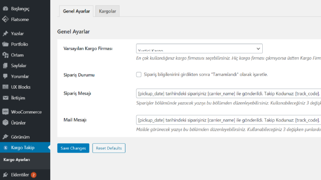Open Portfolio menu item
The width and height of the screenshot is (321, 180).
[25, 44]
